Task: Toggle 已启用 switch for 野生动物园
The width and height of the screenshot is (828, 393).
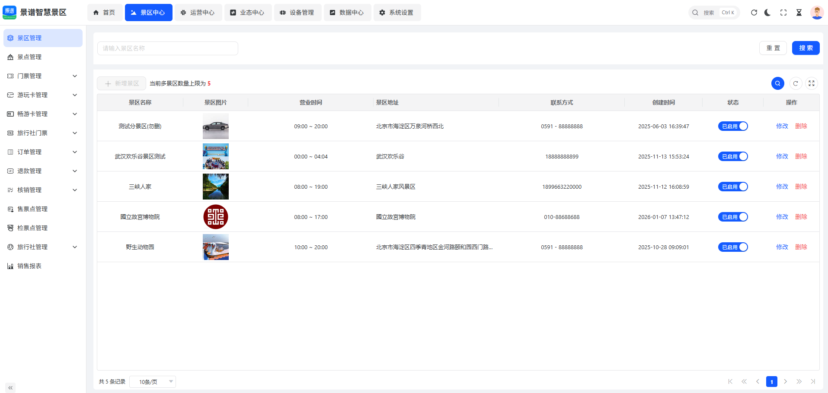Action: tap(733, 247)
